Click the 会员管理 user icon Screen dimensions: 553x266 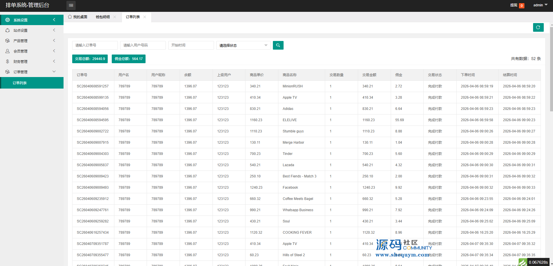pos(8,51)
